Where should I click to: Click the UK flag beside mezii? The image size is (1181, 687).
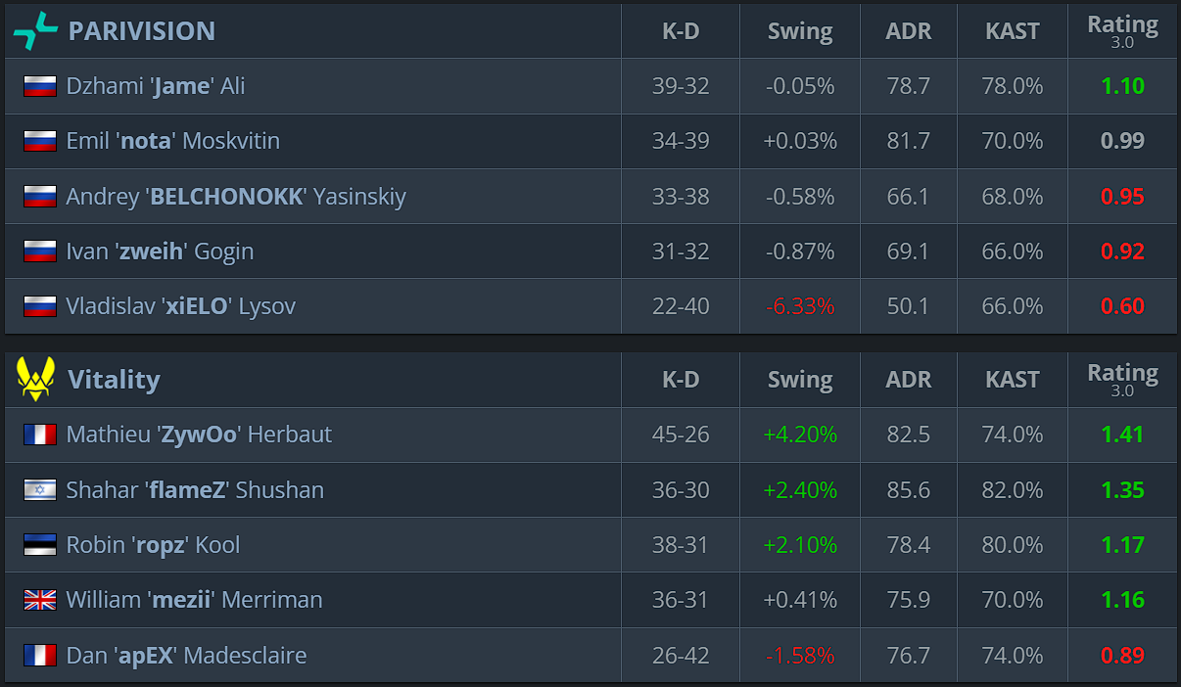(40, 600)
